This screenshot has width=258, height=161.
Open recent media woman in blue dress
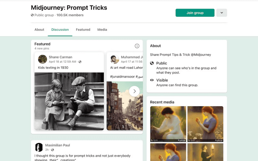click(x=205, y=124)
